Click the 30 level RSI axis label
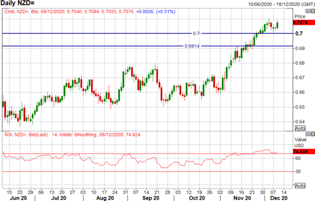 [x=298, y=171]
